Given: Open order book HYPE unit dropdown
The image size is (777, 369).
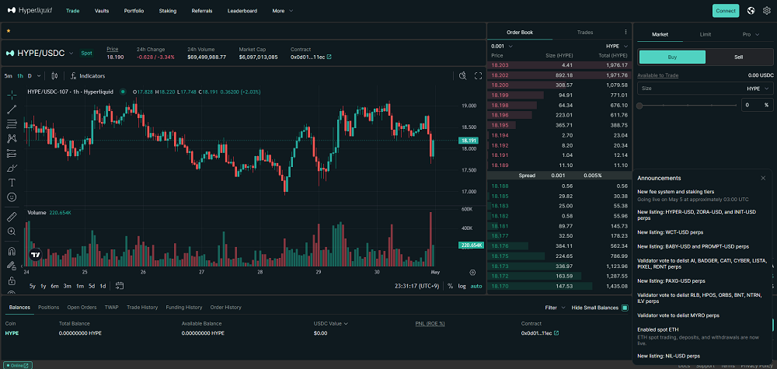Looking at the screenshot, I should [617, 46].
